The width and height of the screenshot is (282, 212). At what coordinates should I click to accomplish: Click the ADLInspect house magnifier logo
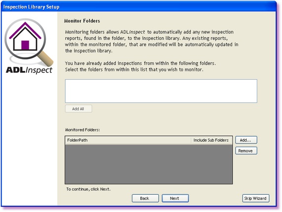point(29,46)
